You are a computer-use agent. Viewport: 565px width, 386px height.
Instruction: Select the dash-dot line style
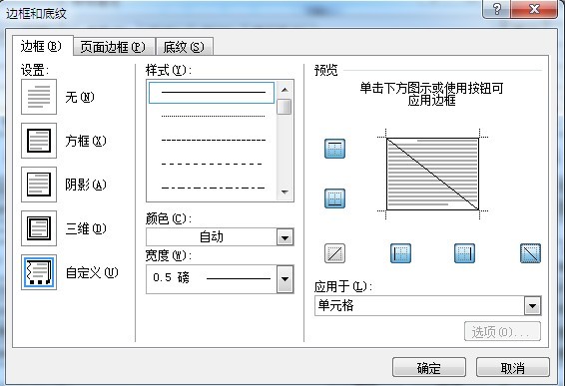(213, 188)
